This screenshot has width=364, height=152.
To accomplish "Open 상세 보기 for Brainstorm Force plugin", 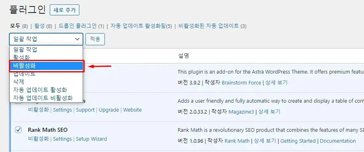I will point(276,82).
